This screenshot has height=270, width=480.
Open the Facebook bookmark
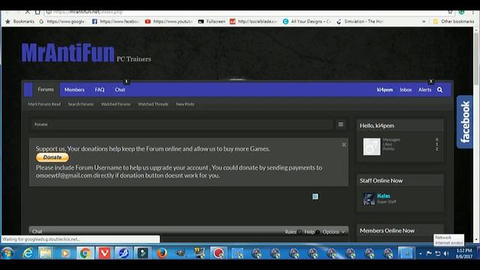116,22
